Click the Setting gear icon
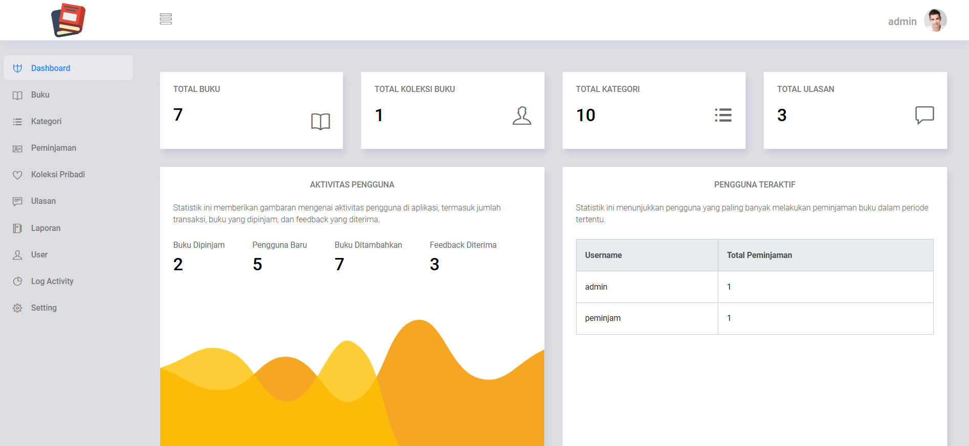Screen dimensions: 969x446 tap(17, 308)
